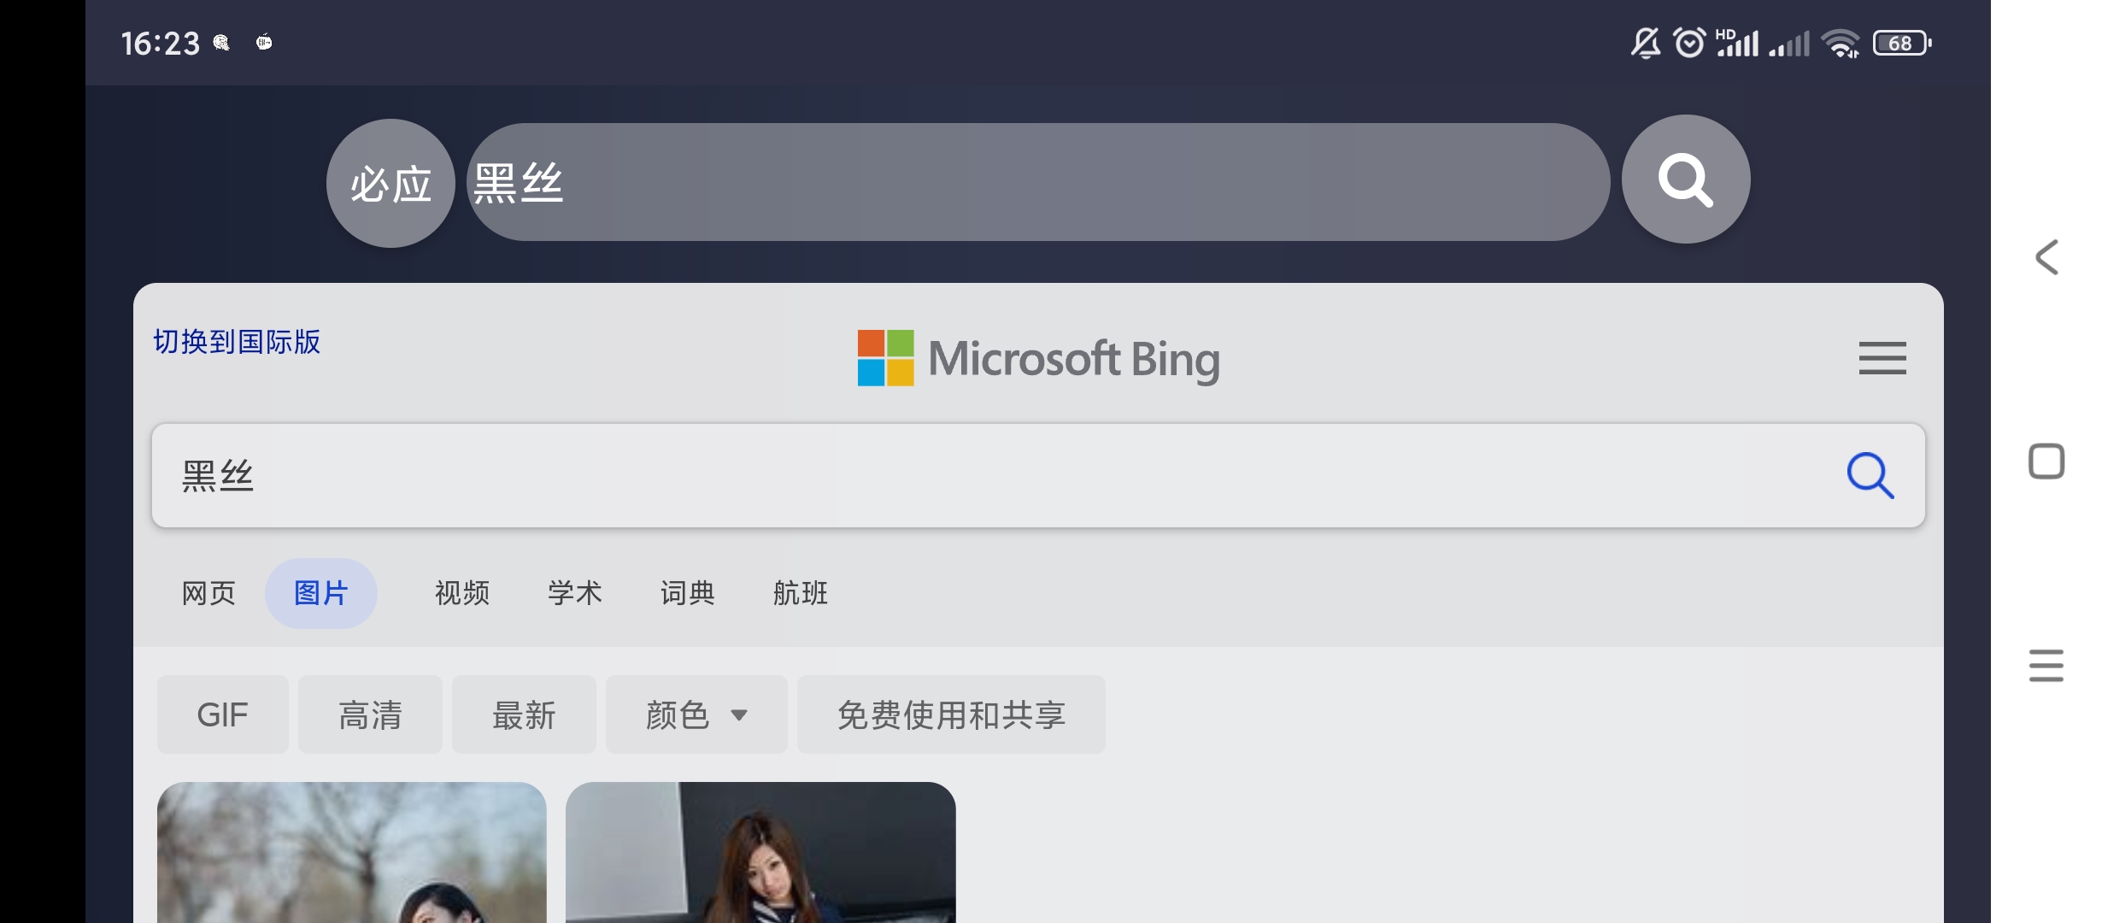
Task: Tap the Android home square button
Action: (2046, 461)
